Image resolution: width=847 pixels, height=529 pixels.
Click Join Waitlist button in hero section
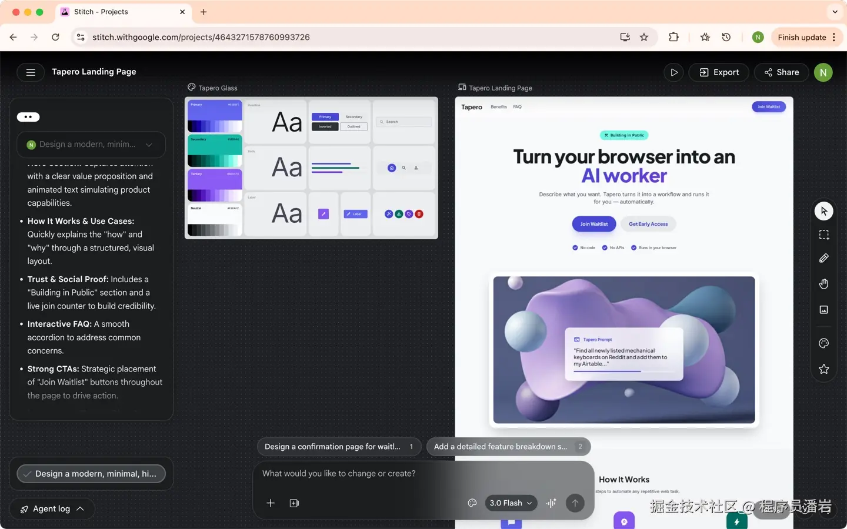click(594, 224)
